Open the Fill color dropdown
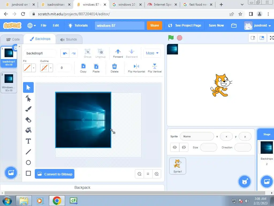 click(x=33, y=68)
